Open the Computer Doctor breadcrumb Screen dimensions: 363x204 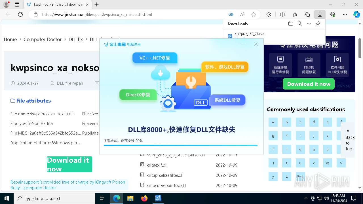point(43,39)
